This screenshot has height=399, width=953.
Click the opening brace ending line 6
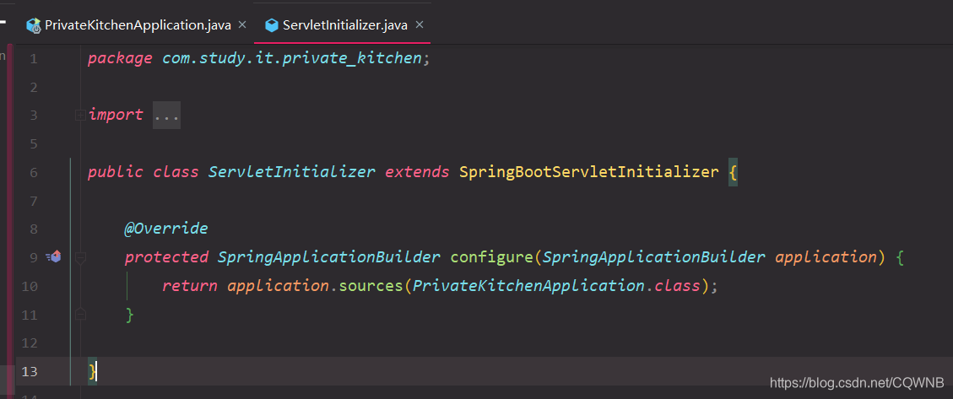click(733, 172)
